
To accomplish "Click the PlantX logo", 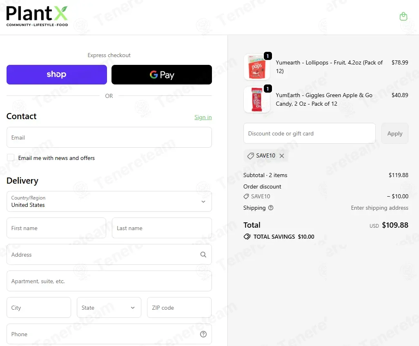I will pyautogui.click(x=37, y=16).
